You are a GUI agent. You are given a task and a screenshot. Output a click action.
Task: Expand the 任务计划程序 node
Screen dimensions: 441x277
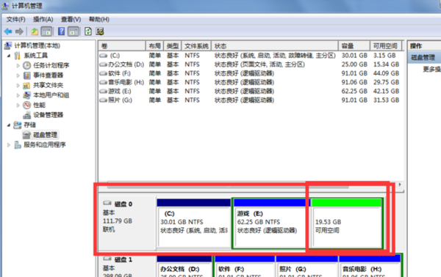18,66
